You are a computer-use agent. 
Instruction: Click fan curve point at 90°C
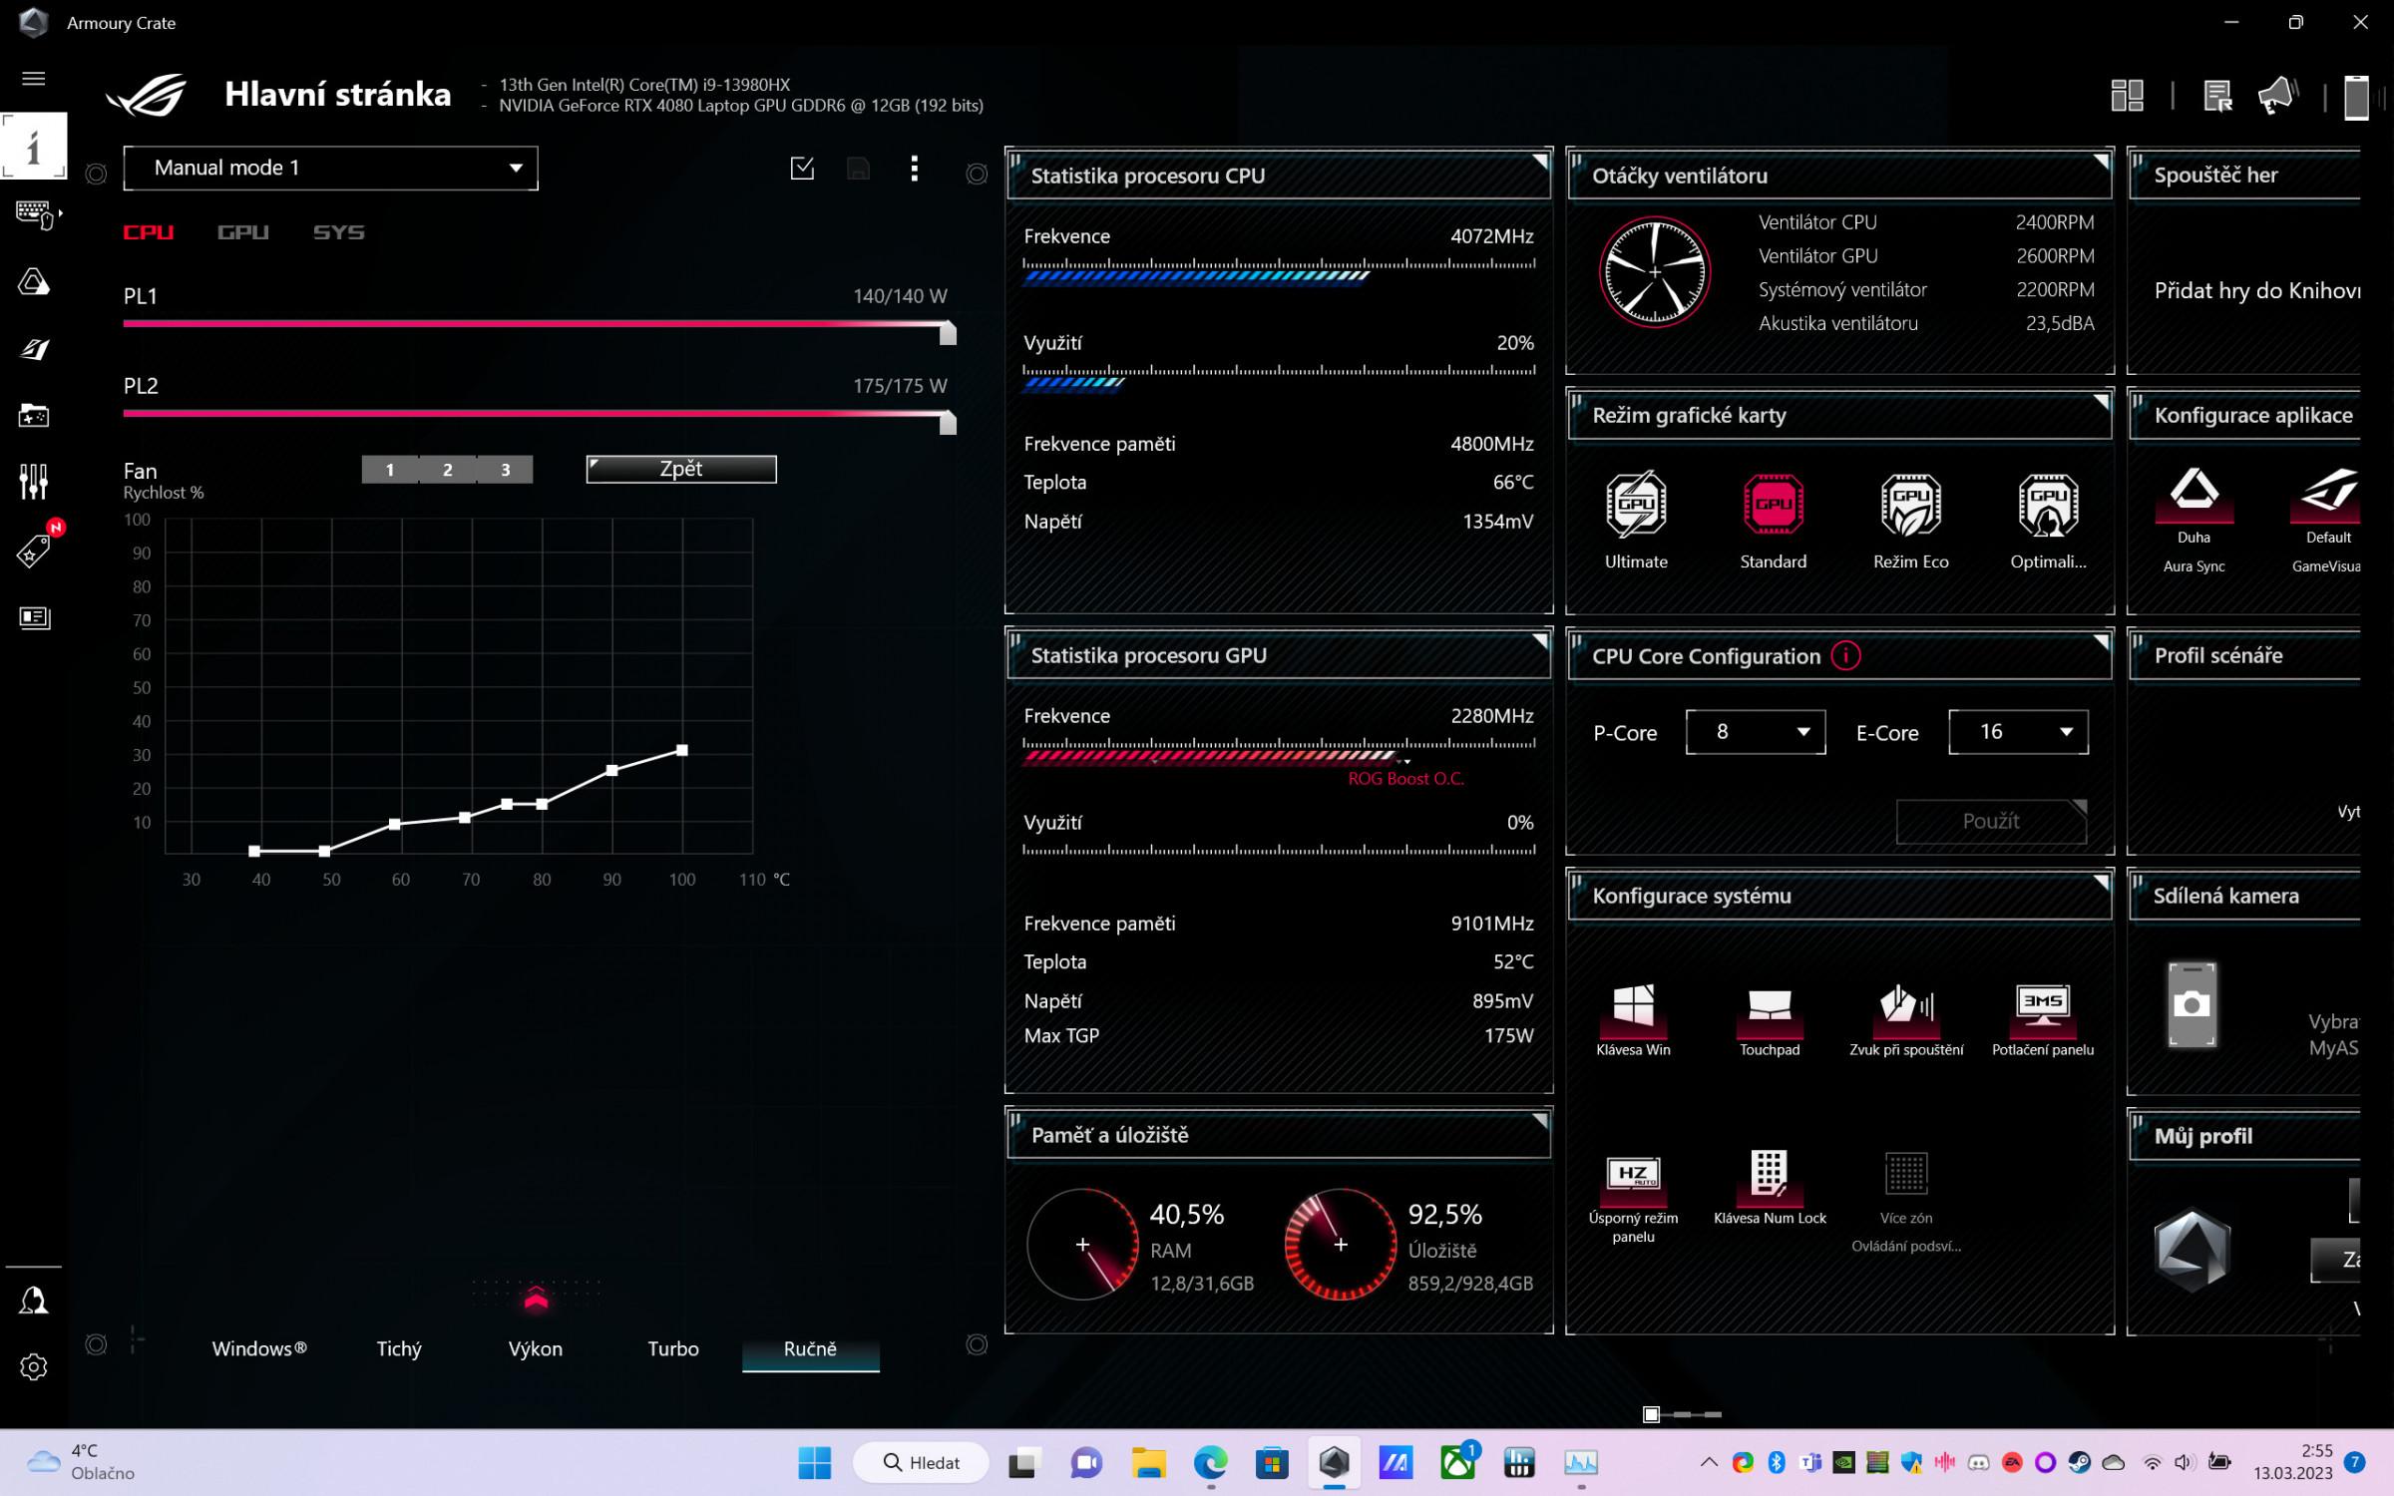611,770
